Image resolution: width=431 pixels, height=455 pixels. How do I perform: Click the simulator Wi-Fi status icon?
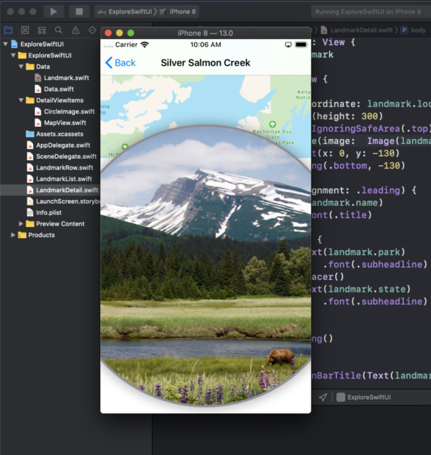click(144, 45)
